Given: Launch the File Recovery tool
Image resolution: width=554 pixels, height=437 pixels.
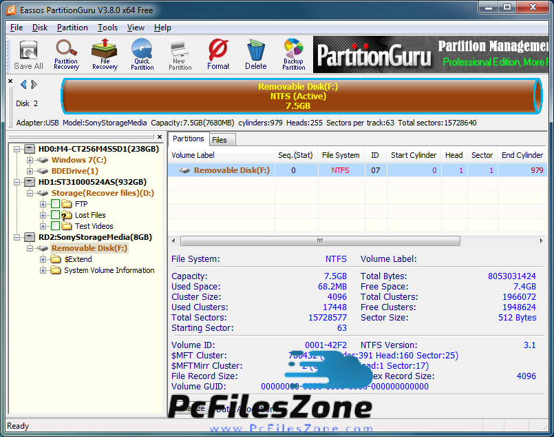Looking at the screenshot, I should (105, 54).
